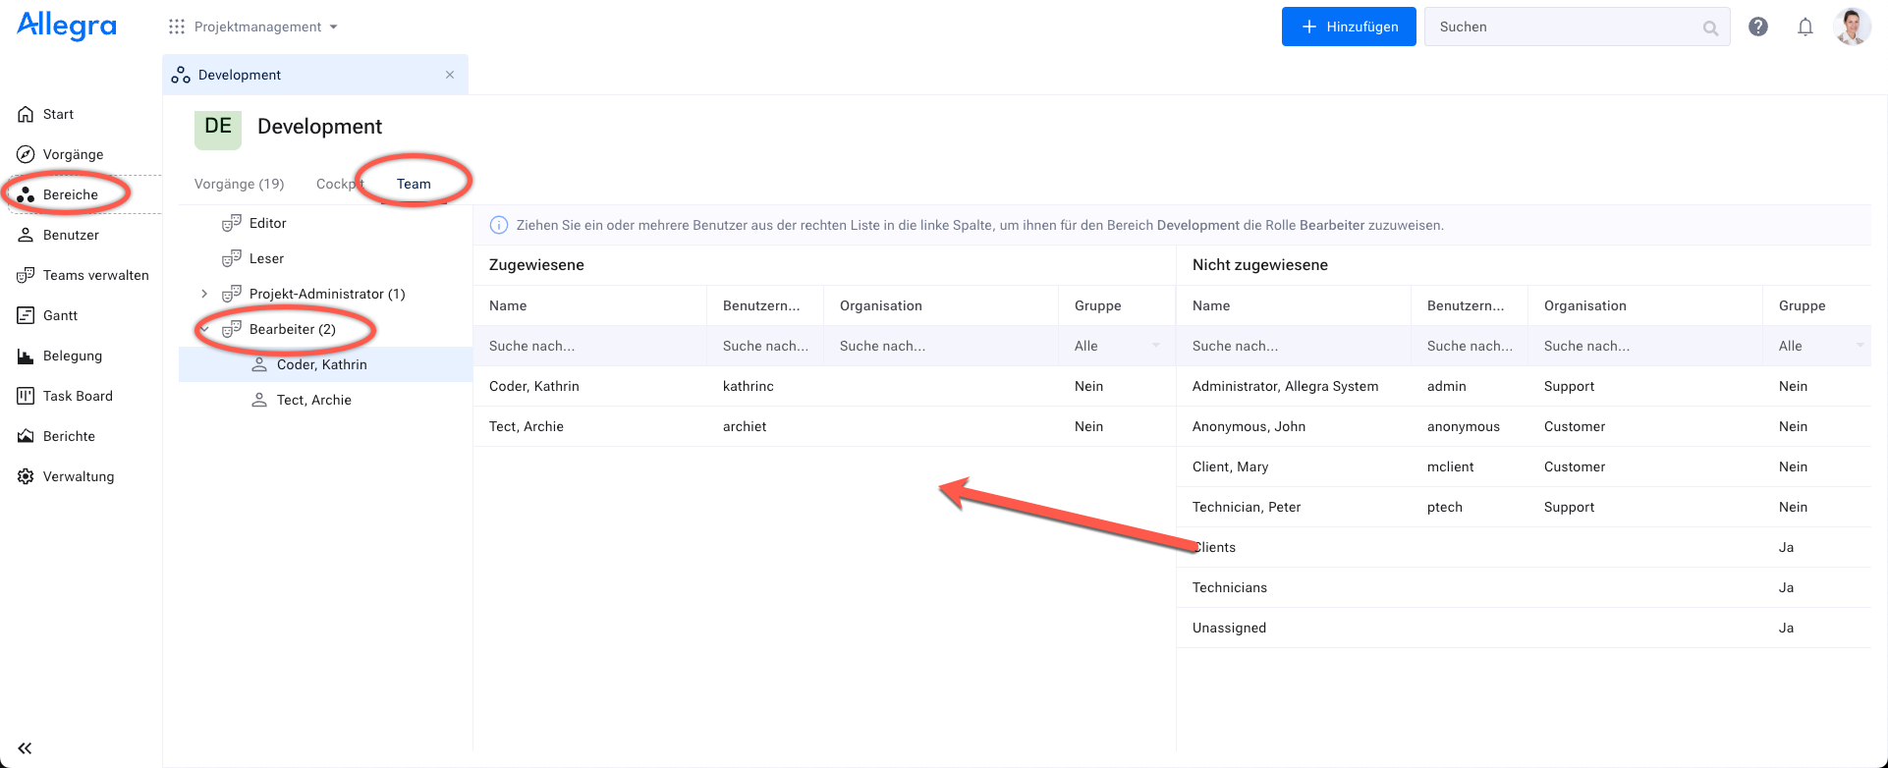1888x768 pixels.
Task: Expand the Projekt-Administrator role node
Action: [204, 294]
